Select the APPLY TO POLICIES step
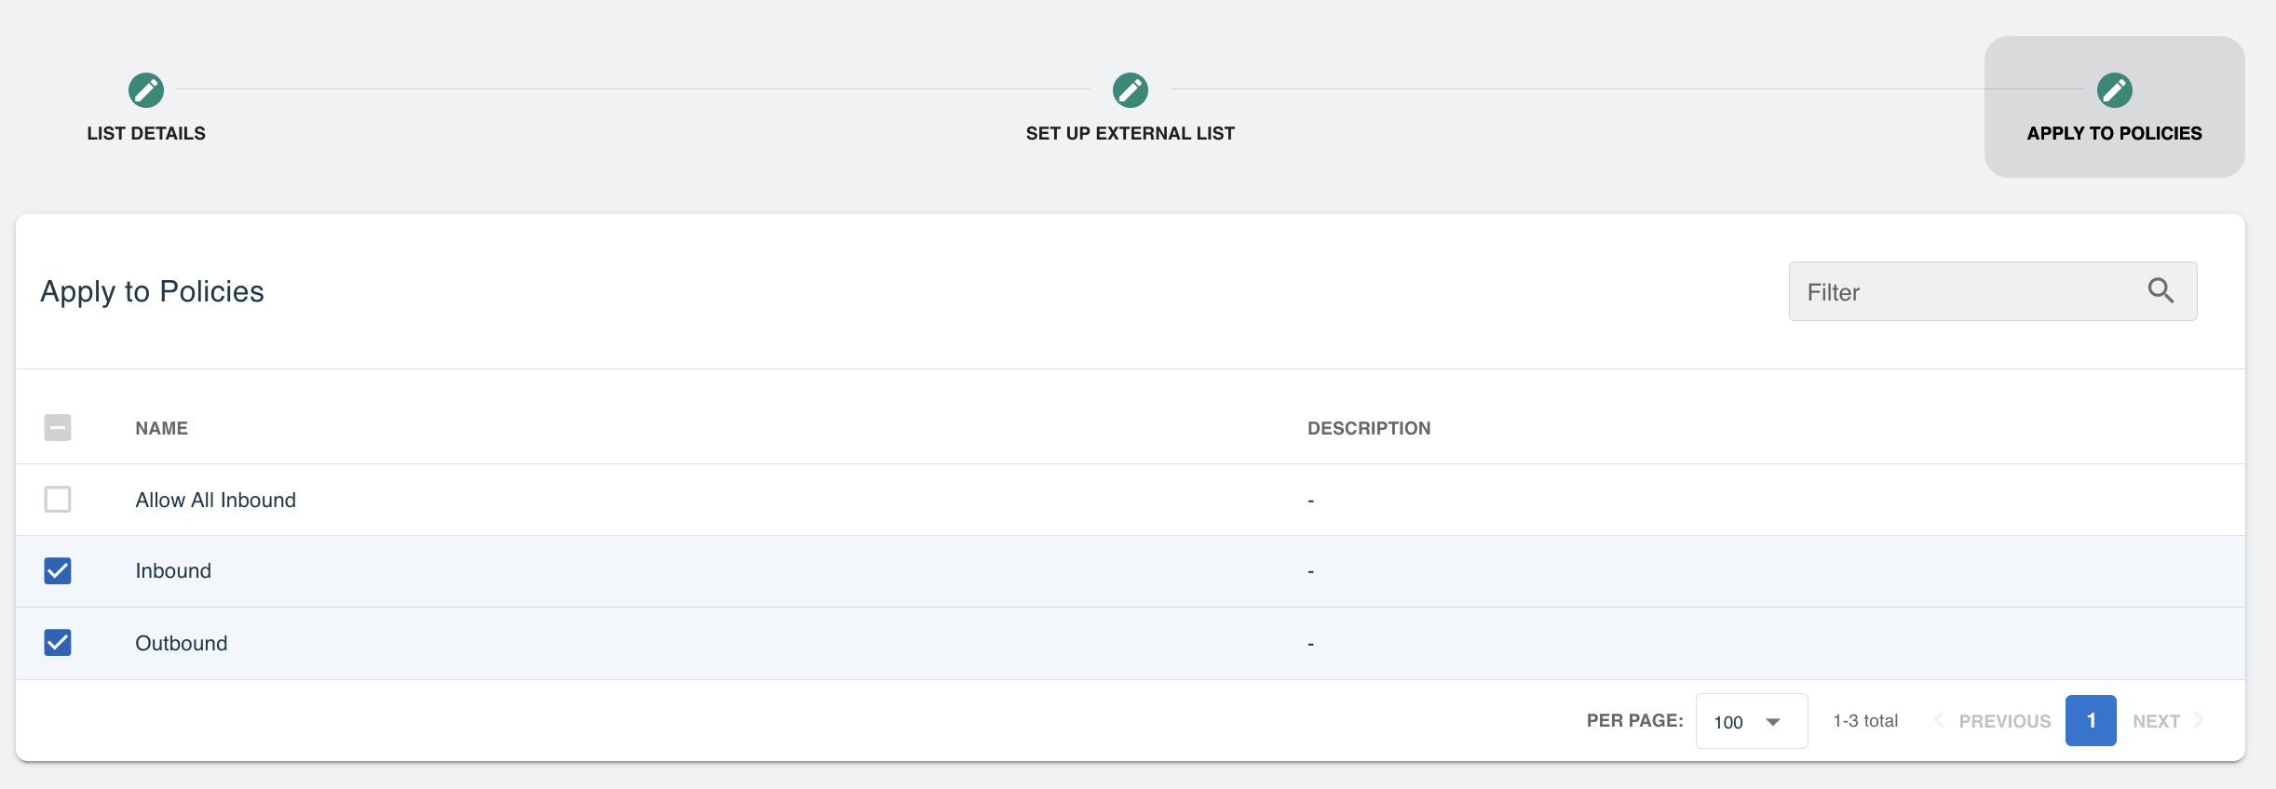Screen dimensions: 2276x789 2115,133
